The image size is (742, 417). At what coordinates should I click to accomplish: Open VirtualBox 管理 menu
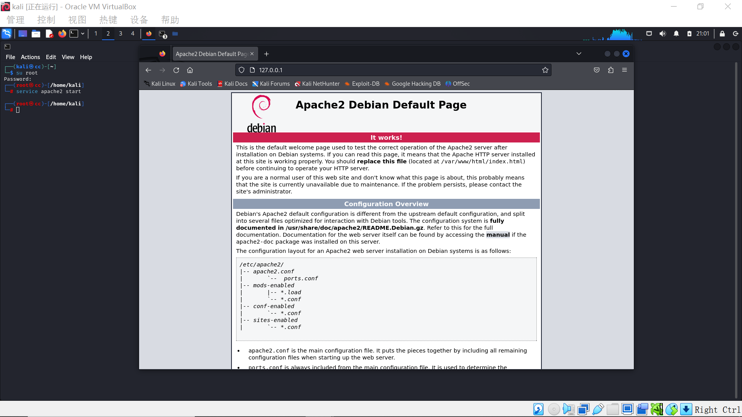(15, 20)
